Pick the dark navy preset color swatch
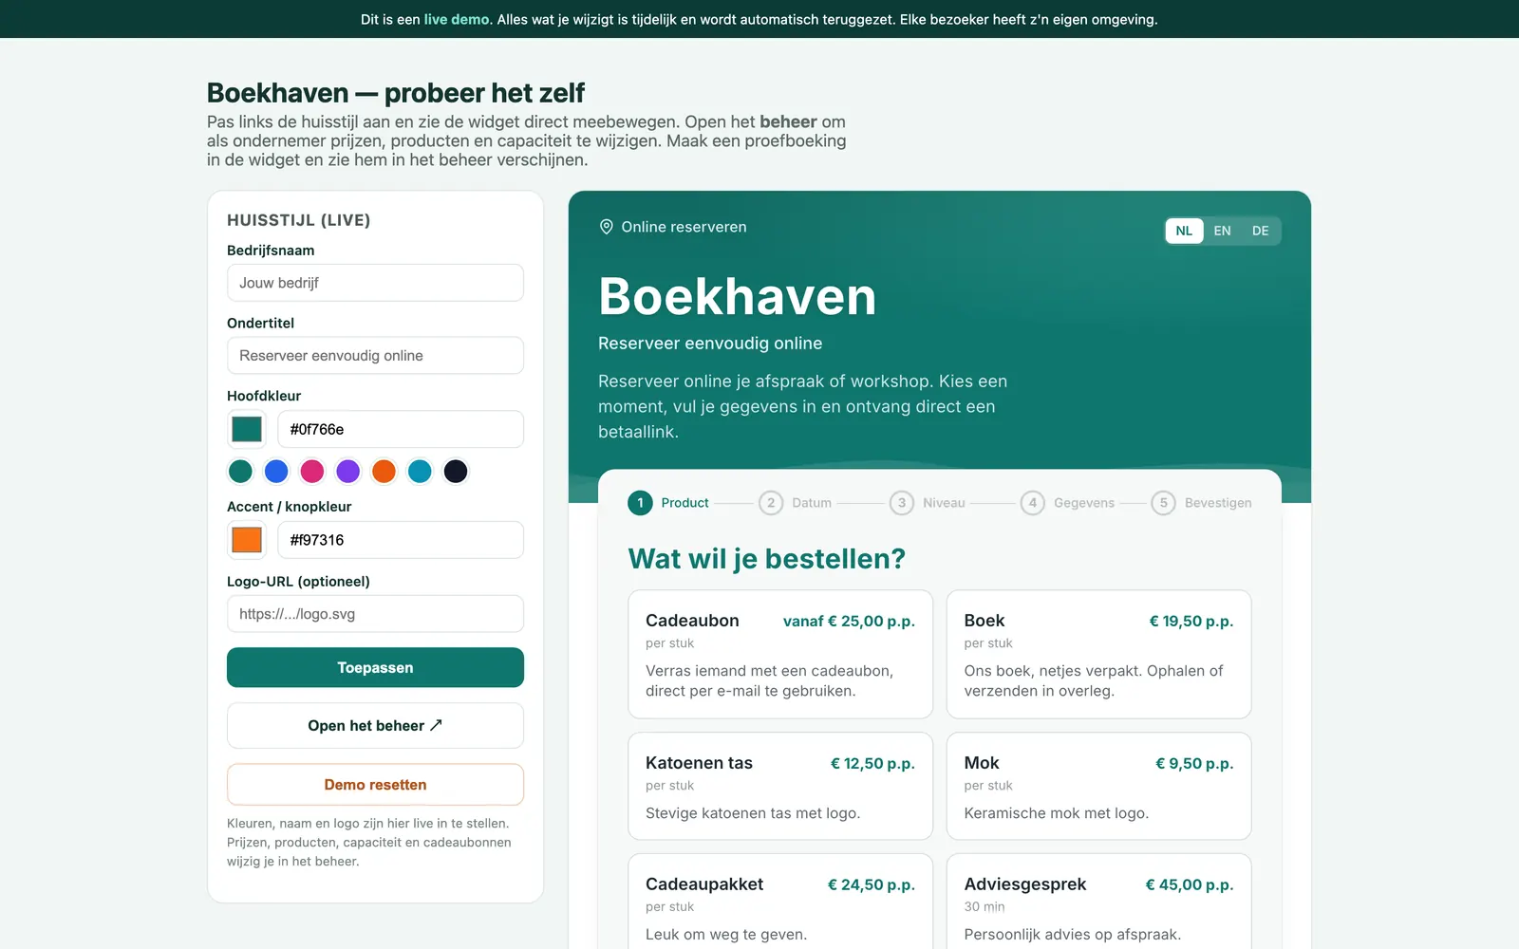The image size is (1519, 949). (x=456, y=471)
